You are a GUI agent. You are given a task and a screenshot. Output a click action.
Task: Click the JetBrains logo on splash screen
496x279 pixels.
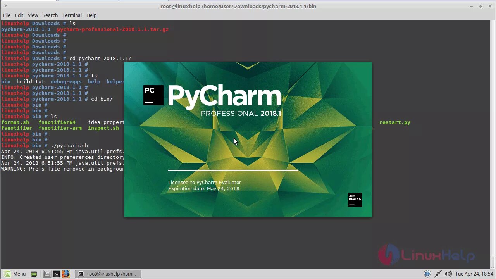pyautogui.click(x=355, y=200)
